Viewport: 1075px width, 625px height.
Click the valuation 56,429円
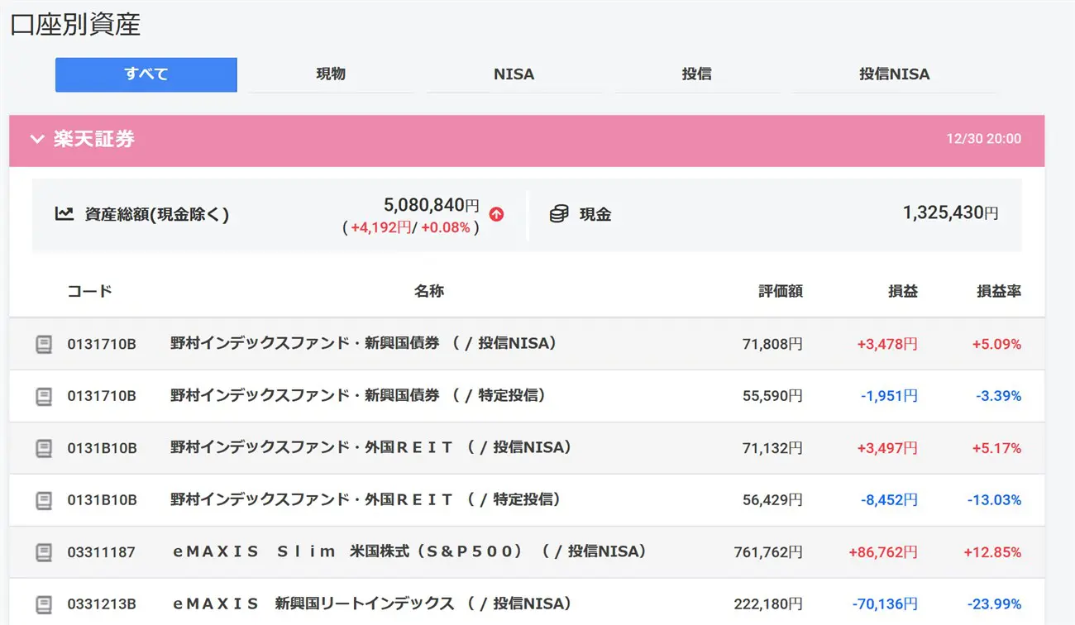[772, 500]
